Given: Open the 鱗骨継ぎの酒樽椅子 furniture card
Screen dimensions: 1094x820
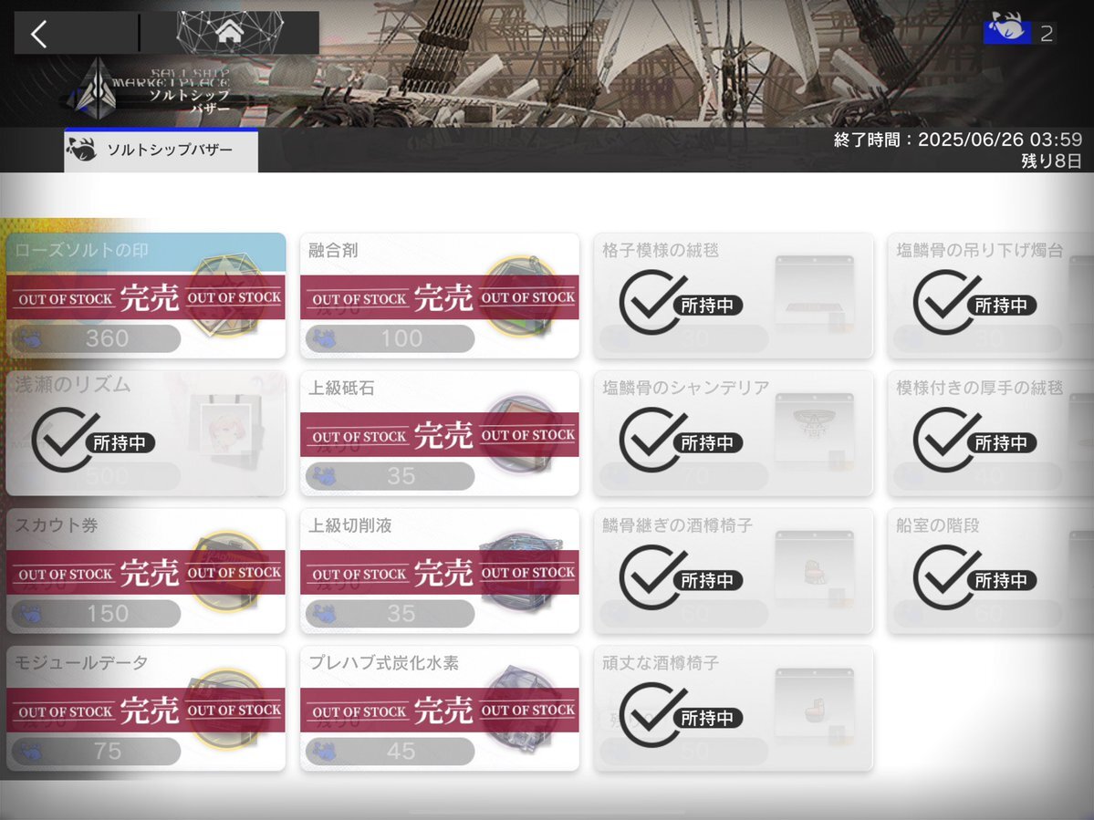Looking at the screenshot, I should [734, 571].
